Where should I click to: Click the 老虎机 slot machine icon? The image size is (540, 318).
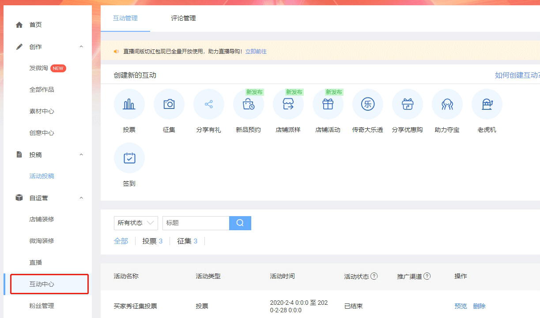[487, 105]
